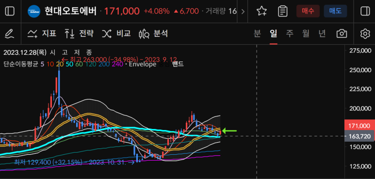Select the 240-day moving average legend

coord(117,64)
